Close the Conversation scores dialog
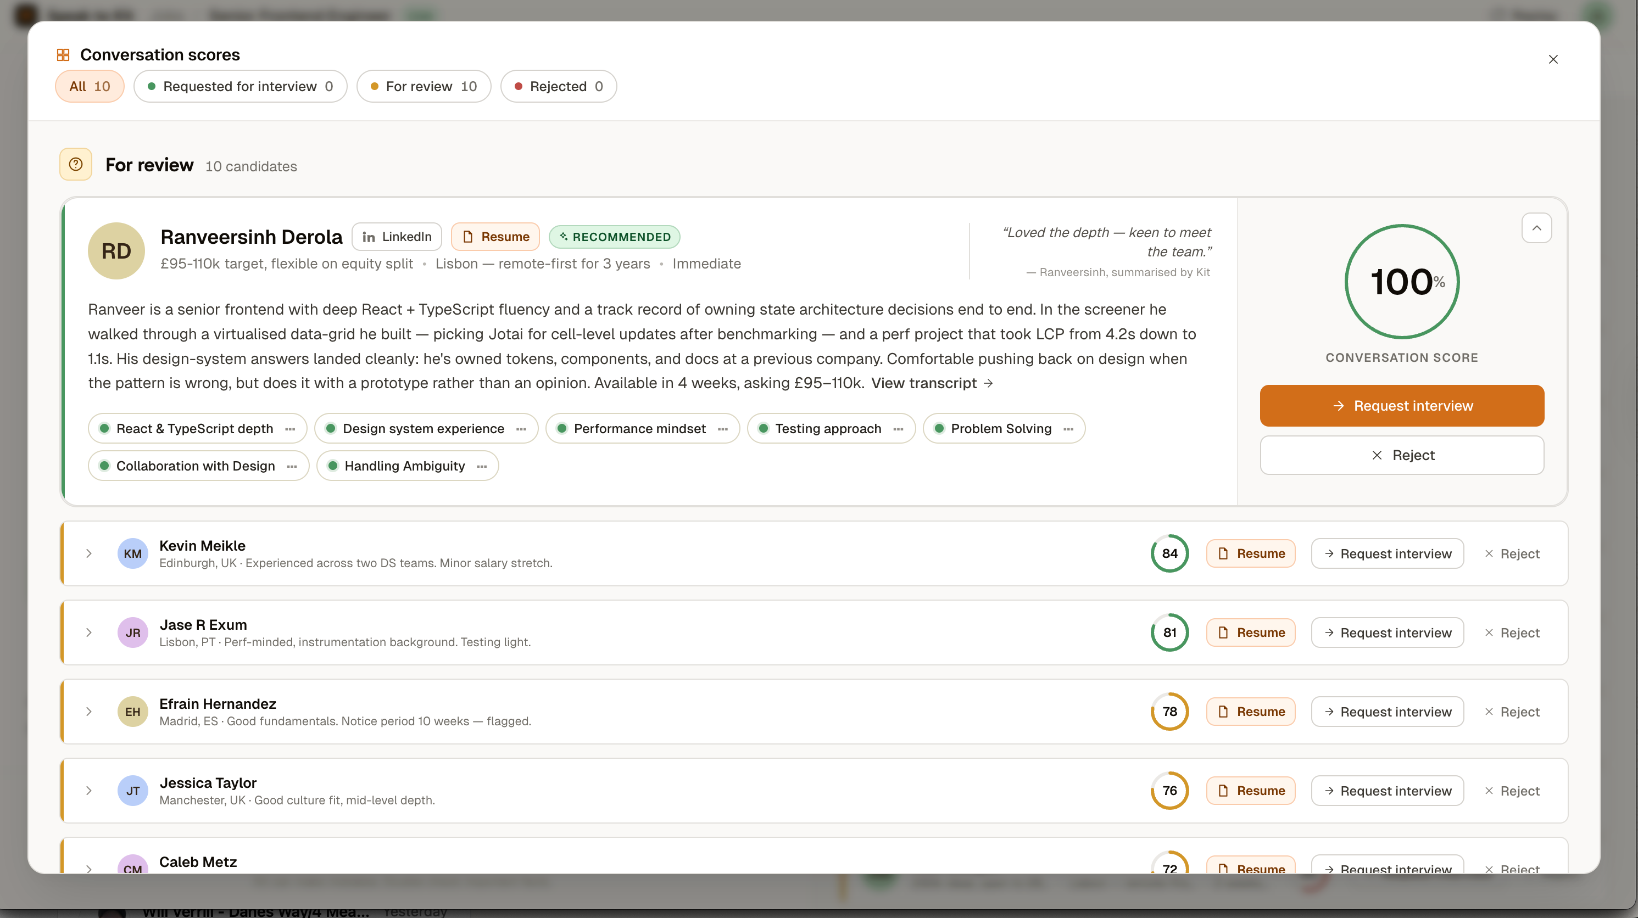Viewport: 1638px width, 918px height. pyautogui.click(x=1553, y=59)
